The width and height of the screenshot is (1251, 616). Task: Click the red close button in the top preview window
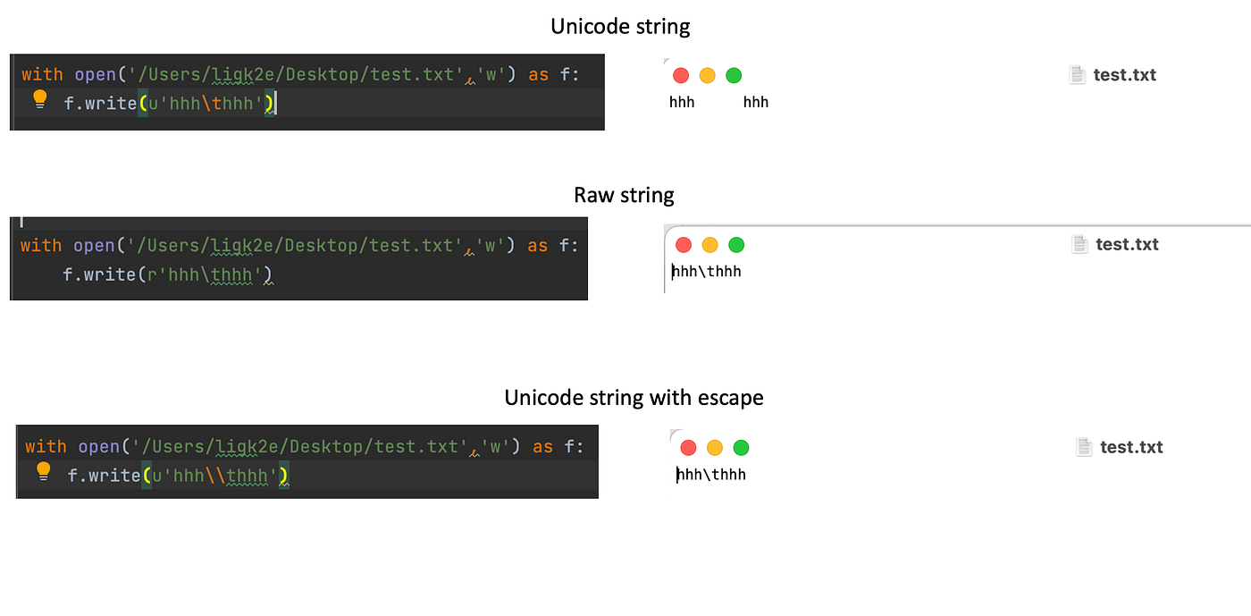pos(681,75)
